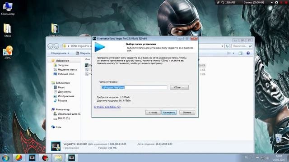Click Explorer's SONY Vegas Pro address breadcrumb
Viewport: 289px width, 162px height.
(x=81, y=46)
